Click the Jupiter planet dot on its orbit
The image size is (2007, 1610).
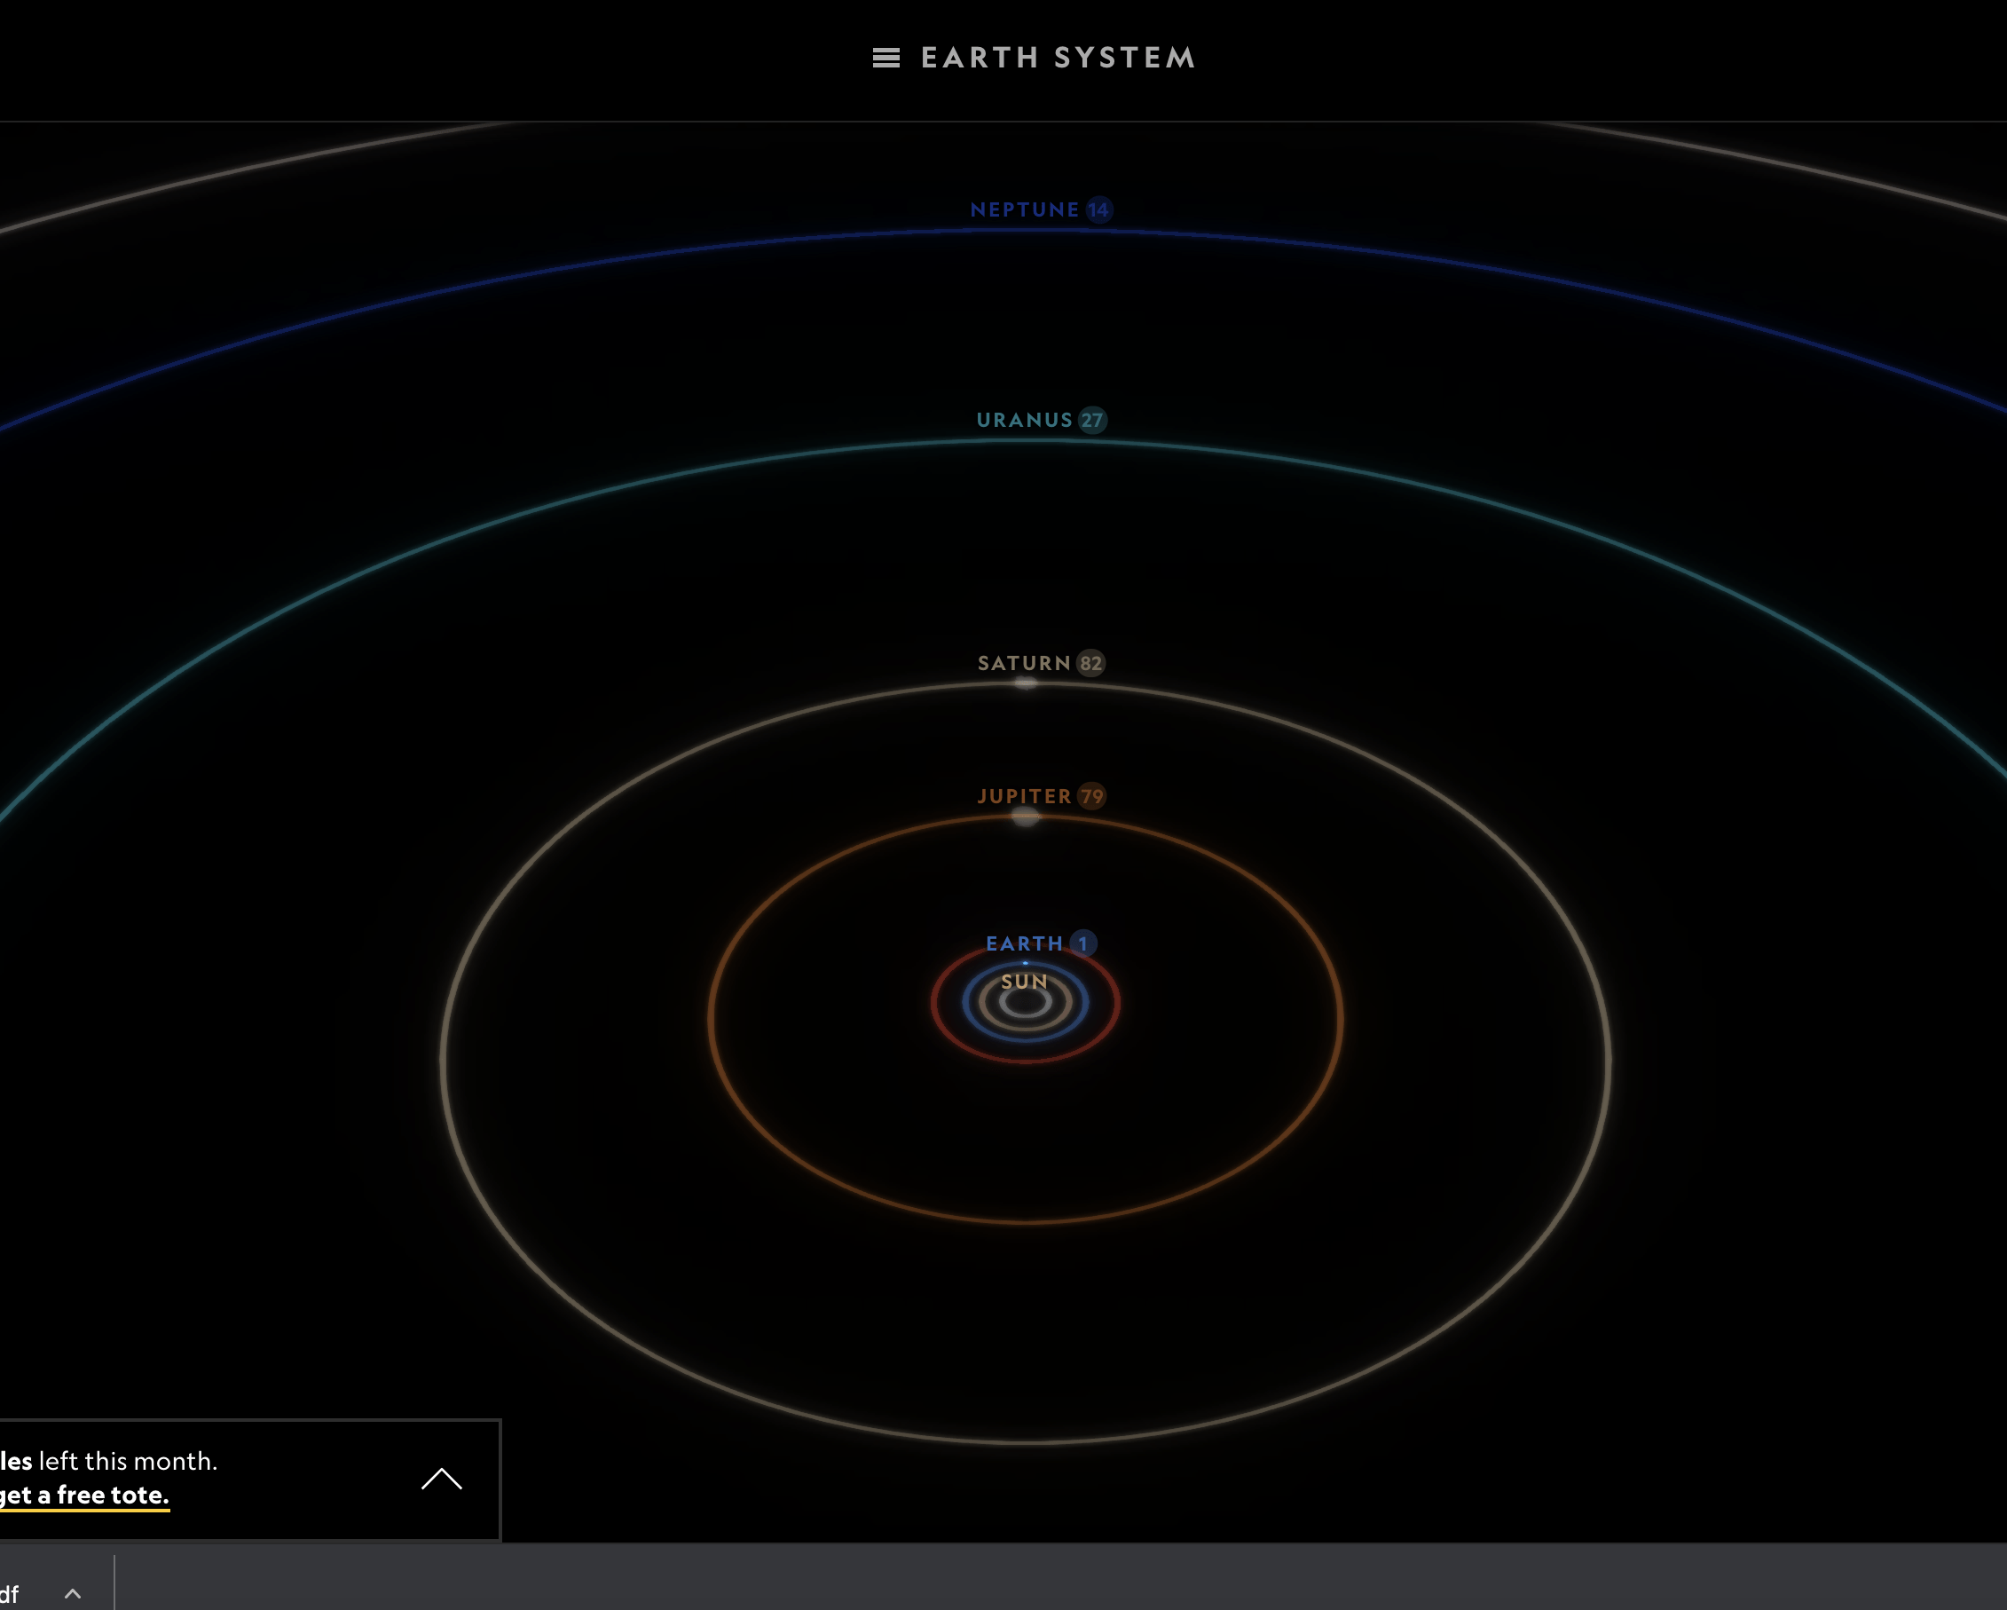1025,817
